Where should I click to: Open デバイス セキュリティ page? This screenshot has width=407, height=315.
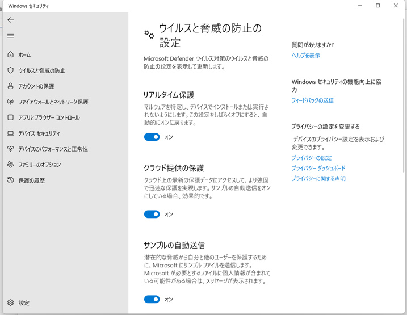[x=39, y=133]
